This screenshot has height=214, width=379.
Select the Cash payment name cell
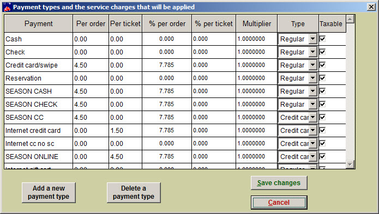tap(38, 39)
